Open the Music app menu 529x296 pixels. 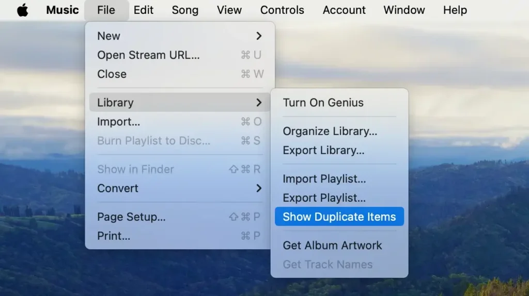[x=63, y=10]
